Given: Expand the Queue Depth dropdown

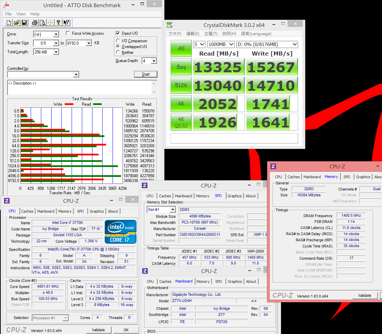Looking at the screenshot, I should (154, 61).
